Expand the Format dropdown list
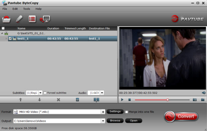This screenshot has width=207, height=131. pos(103,112)
